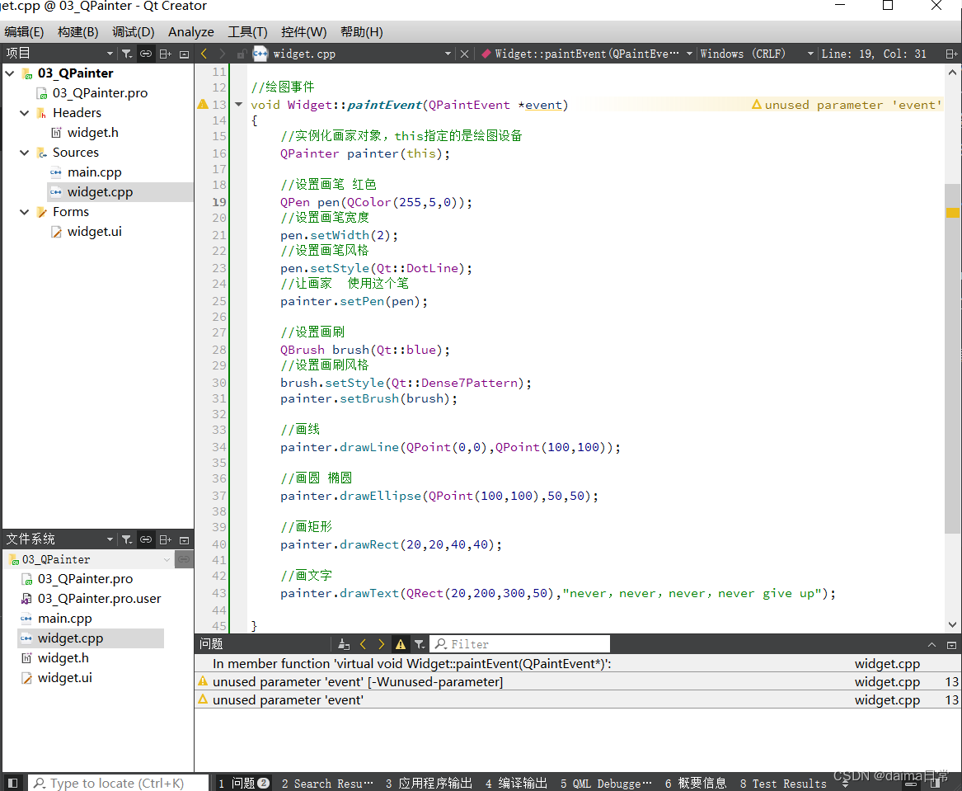The height and width of the screenshot is (791, 962).
Task: Select the [-Wunused-parameter] issue row
Action: click(577, 682)
